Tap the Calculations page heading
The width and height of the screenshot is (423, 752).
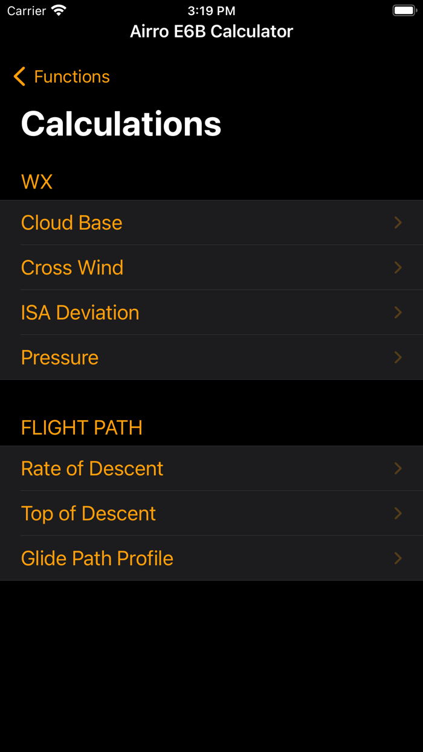pos(121,124)
